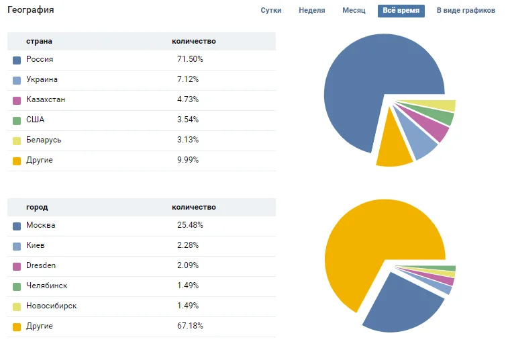The height and width of the screenshot is (346, 506).
Task: Click the Новосибирск yellow color swatch
Action: (x=17, y=307)
